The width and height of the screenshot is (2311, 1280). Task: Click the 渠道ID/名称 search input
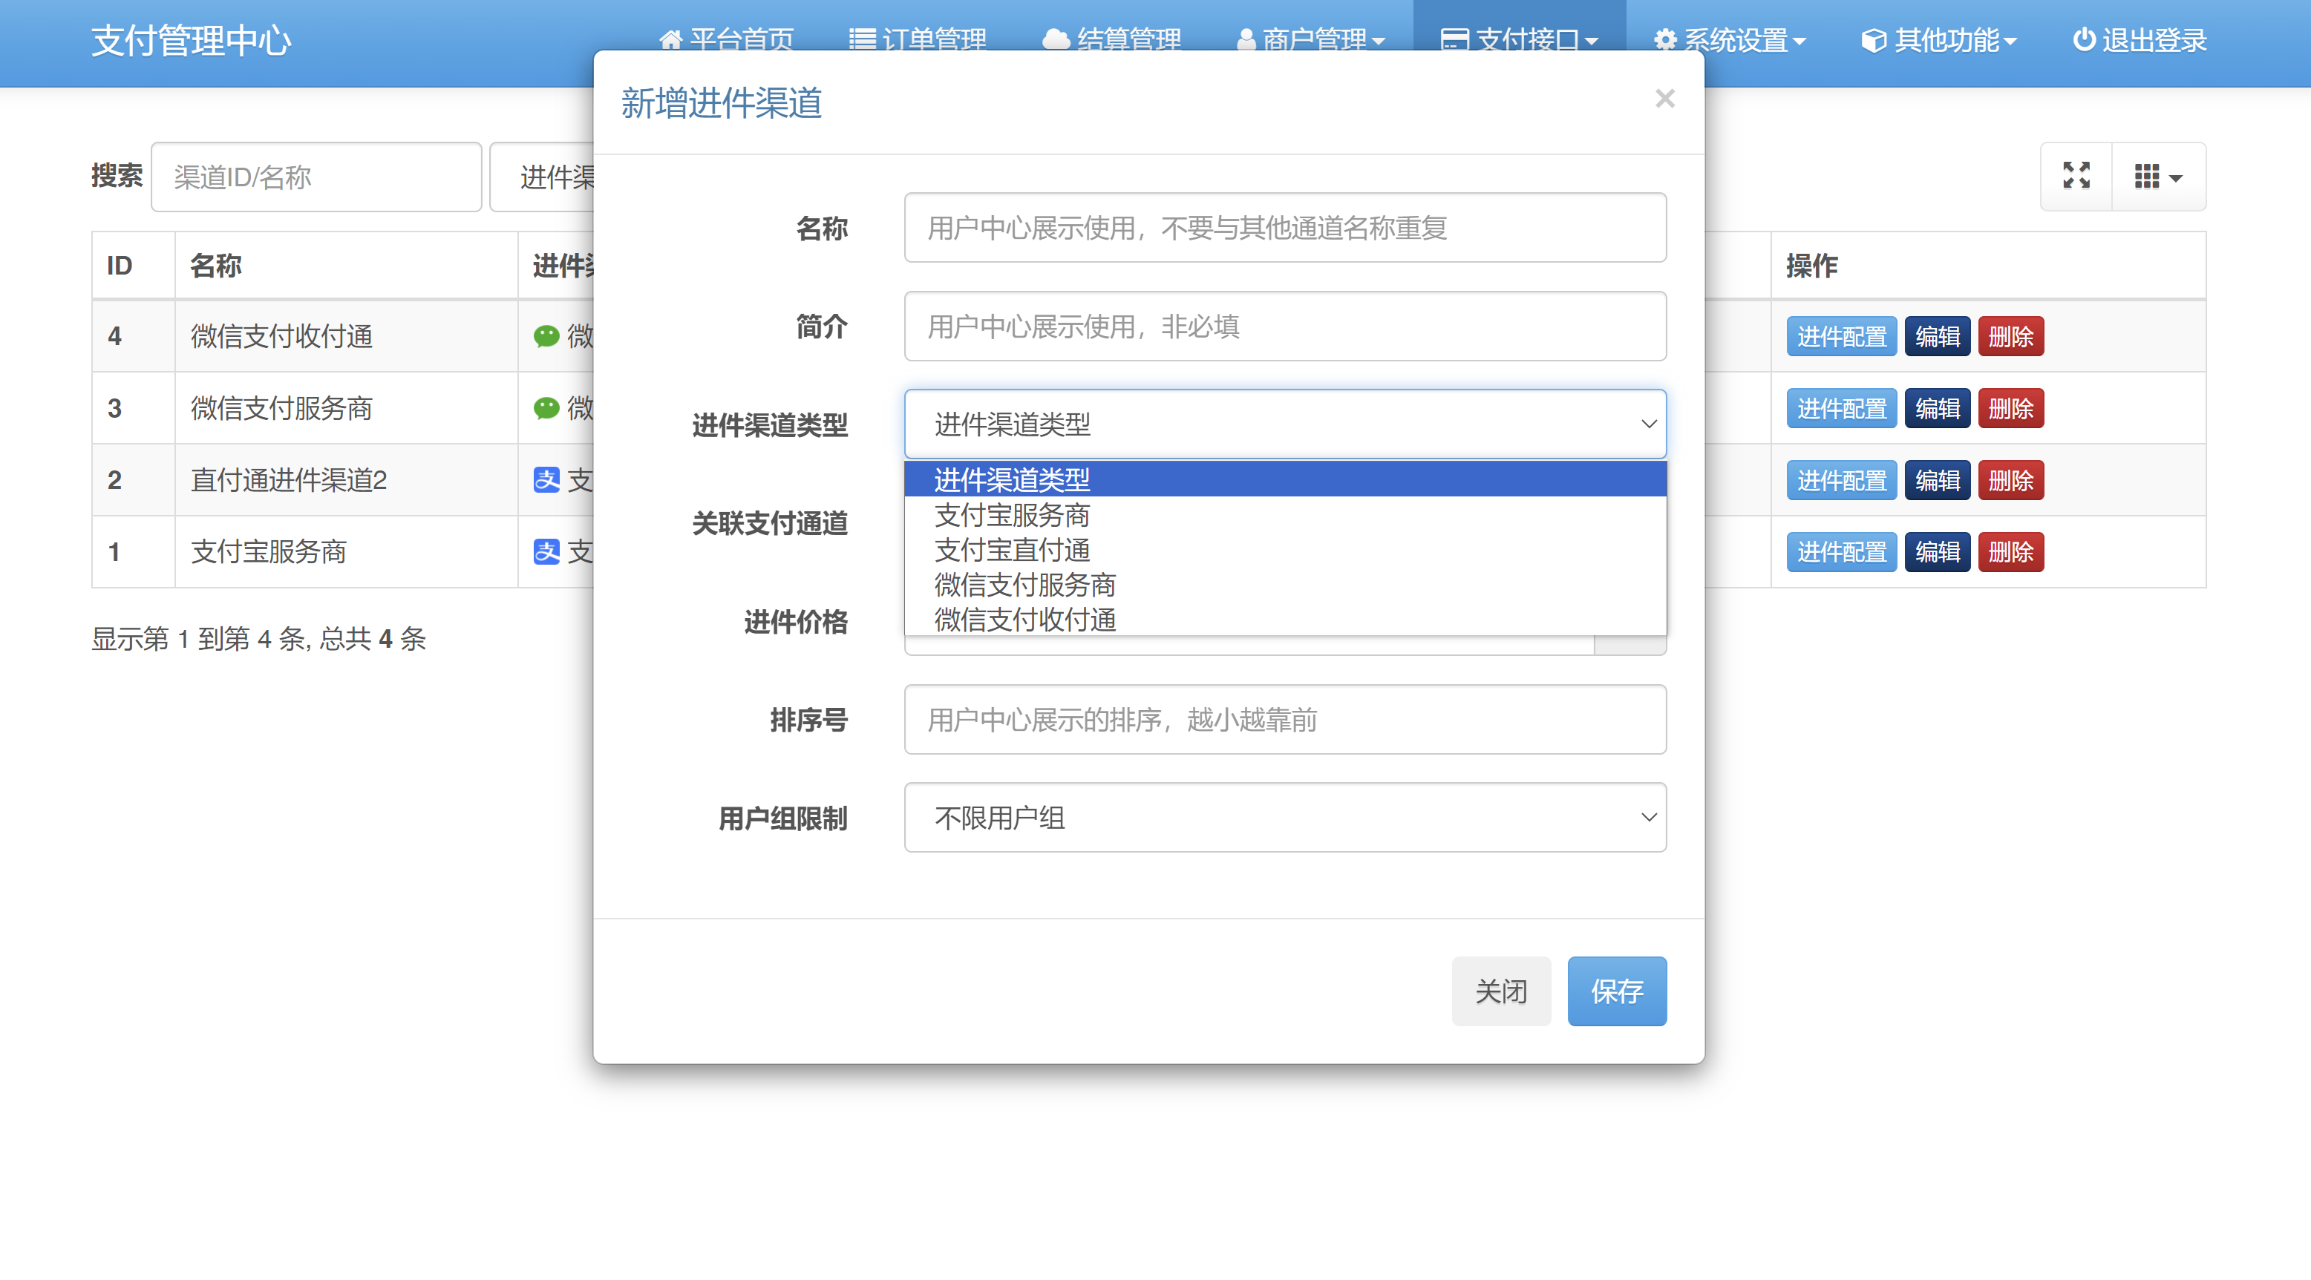[x=316, y=177]
